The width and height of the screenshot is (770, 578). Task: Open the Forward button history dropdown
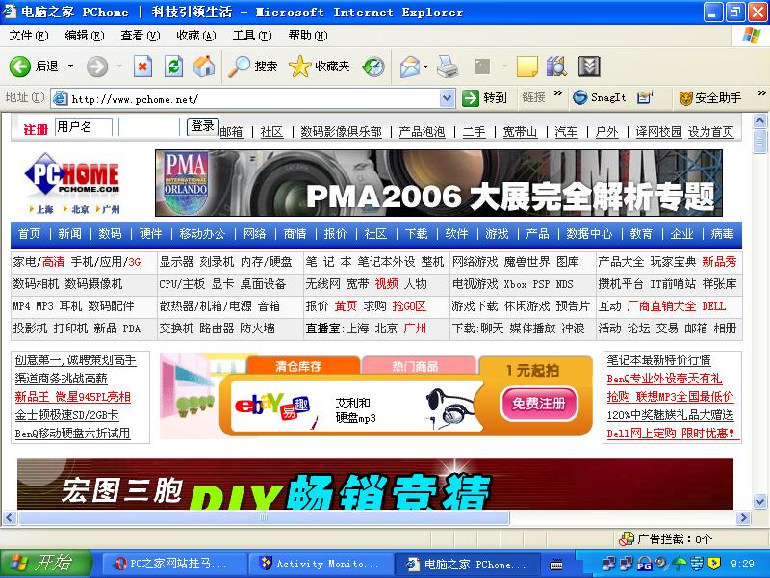pyautogui.click(x=118, y=66)
